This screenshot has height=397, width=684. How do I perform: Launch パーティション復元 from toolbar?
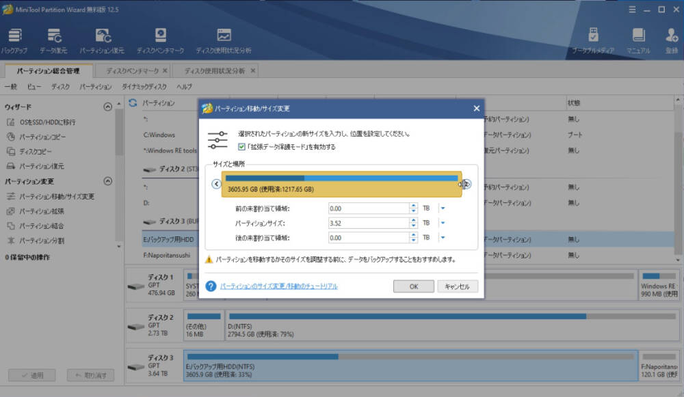(102, 41)
